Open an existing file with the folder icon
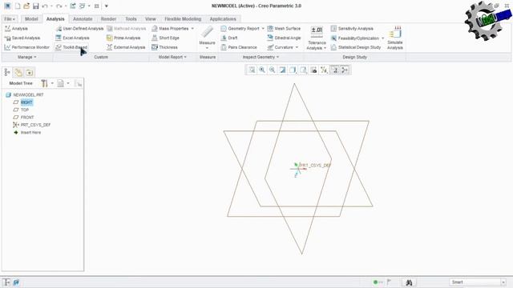513x288 pixels. pyautogui.click(x=26, y=6)
